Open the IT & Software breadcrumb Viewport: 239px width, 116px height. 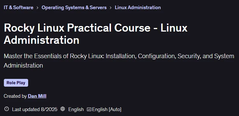18,7
